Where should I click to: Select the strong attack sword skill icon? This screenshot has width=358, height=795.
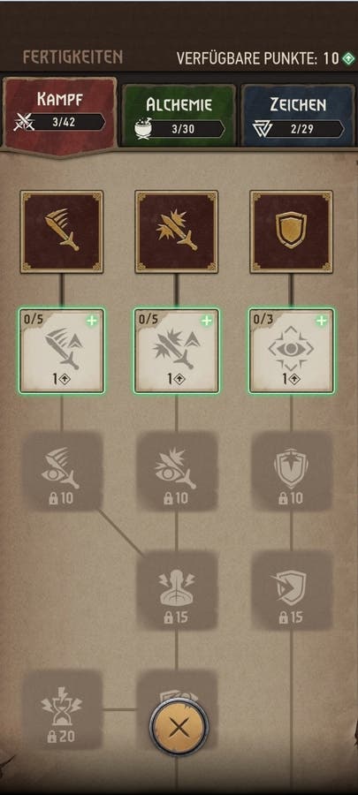point(177,231)
